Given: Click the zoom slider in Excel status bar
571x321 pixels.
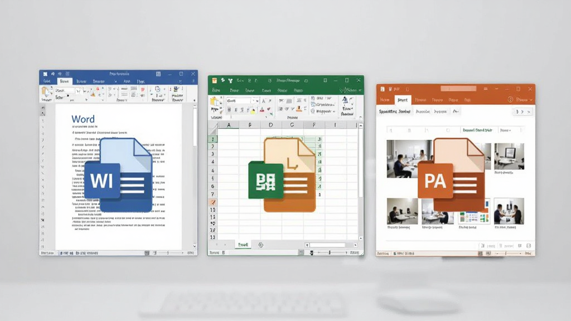Looking at the screenshot, I should click(x=330, y=252).
